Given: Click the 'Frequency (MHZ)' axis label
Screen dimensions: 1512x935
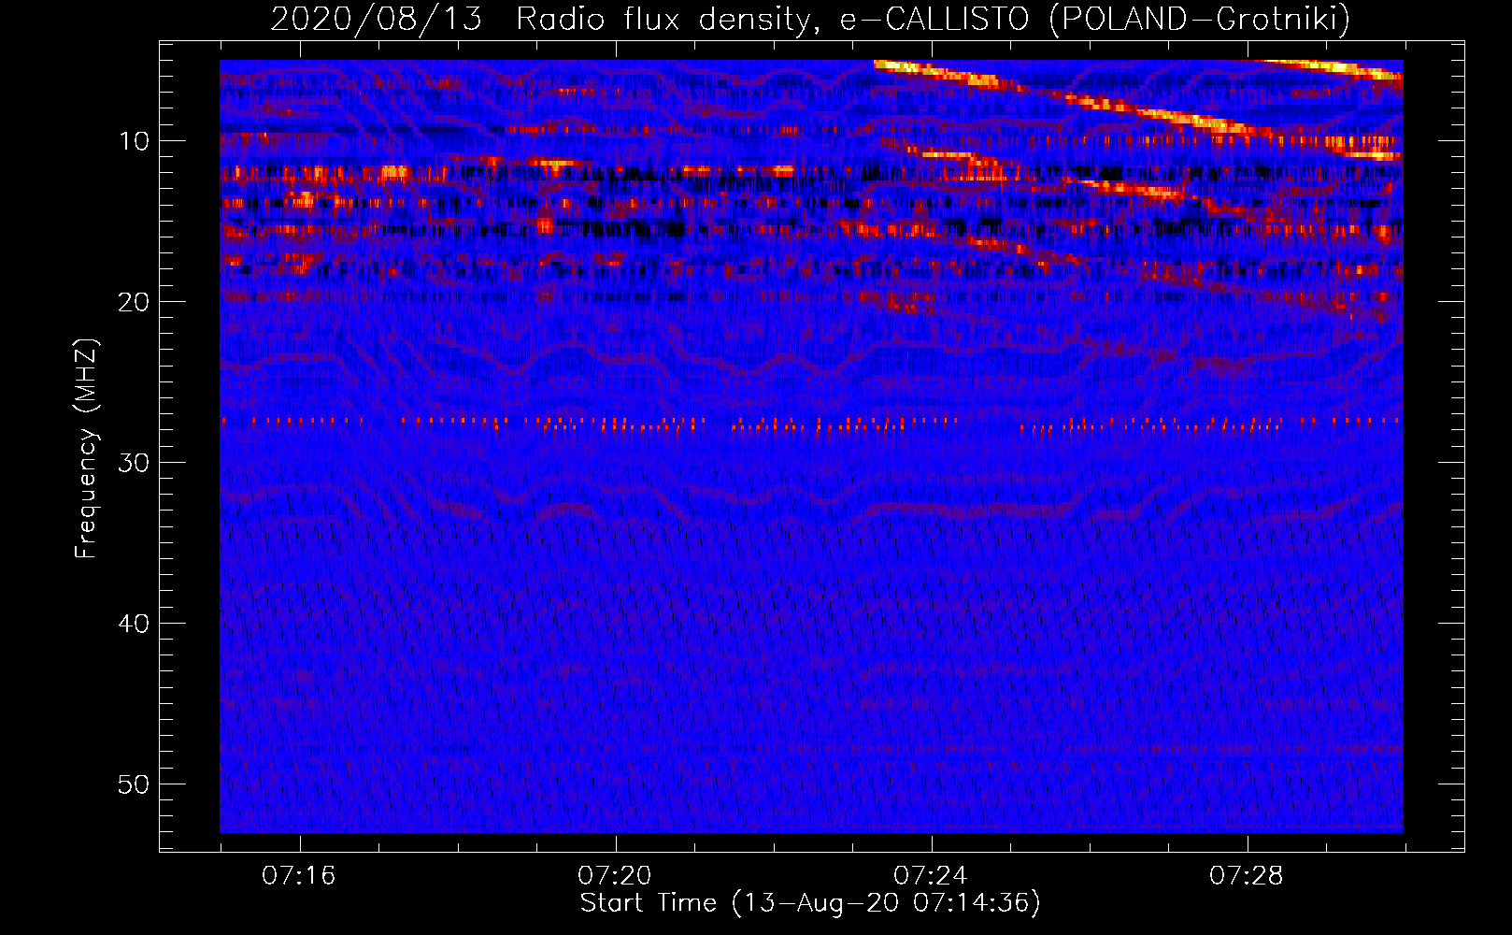Looking at the screenshot, I should [x=86, y=449].
